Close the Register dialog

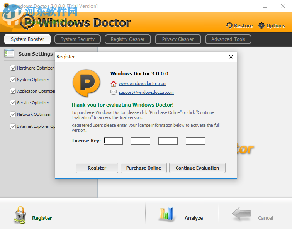point(231,57)
